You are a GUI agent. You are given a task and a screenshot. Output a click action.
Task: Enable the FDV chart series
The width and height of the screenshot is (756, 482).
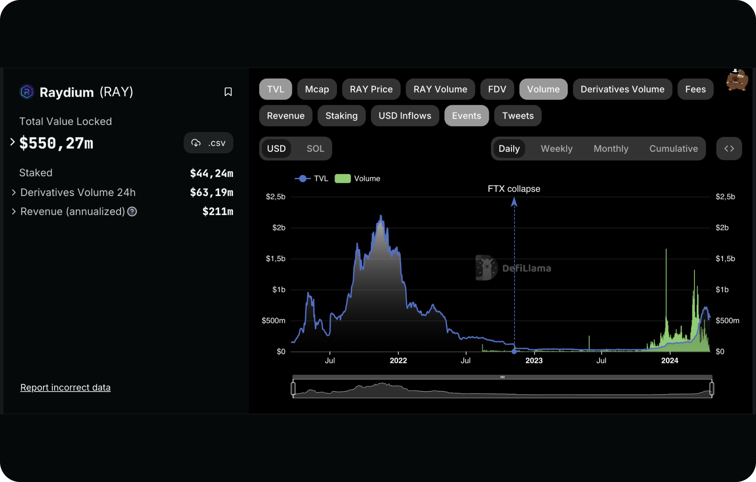pyautogui.click(x=497, y=89)
